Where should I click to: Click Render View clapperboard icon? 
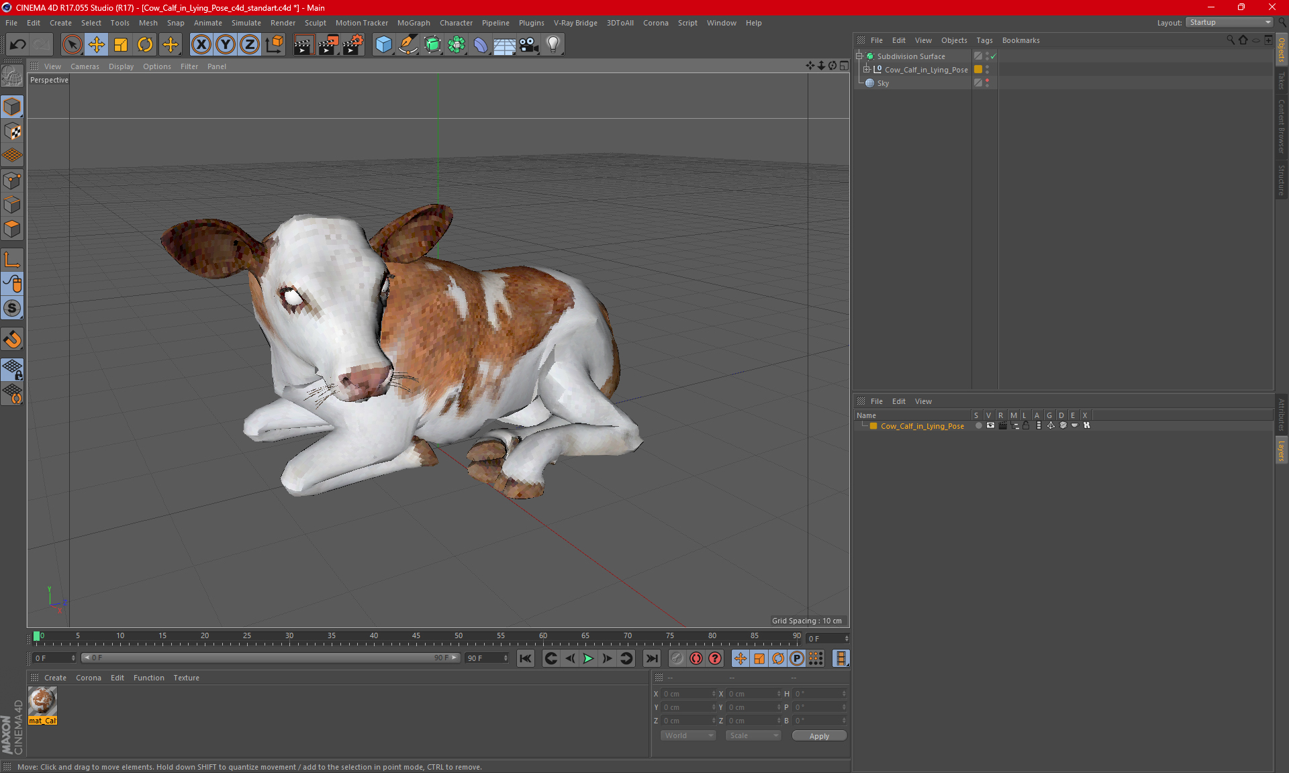[x=303, y=45]
